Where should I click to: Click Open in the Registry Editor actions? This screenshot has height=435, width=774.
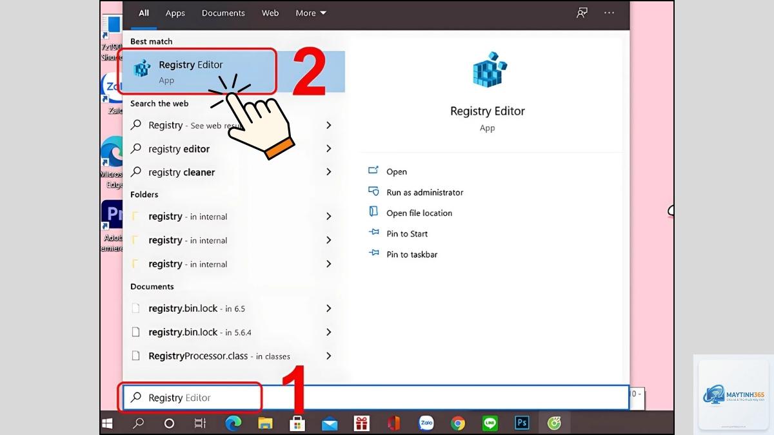(x=397, y=171)
